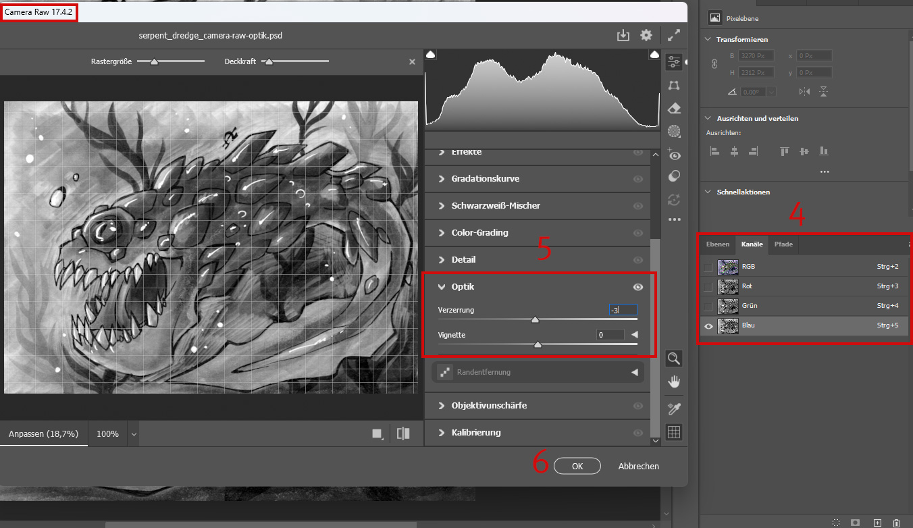Hide the Blau channel eye
Viewport: 913px width, 528px height.
pos(708,326)
